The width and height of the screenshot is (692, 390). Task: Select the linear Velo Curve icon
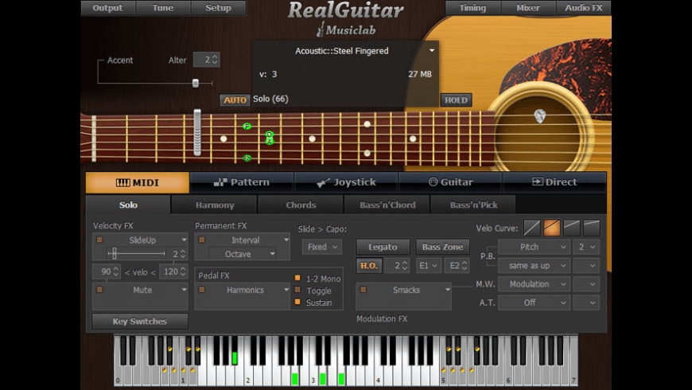coord(531,228)
